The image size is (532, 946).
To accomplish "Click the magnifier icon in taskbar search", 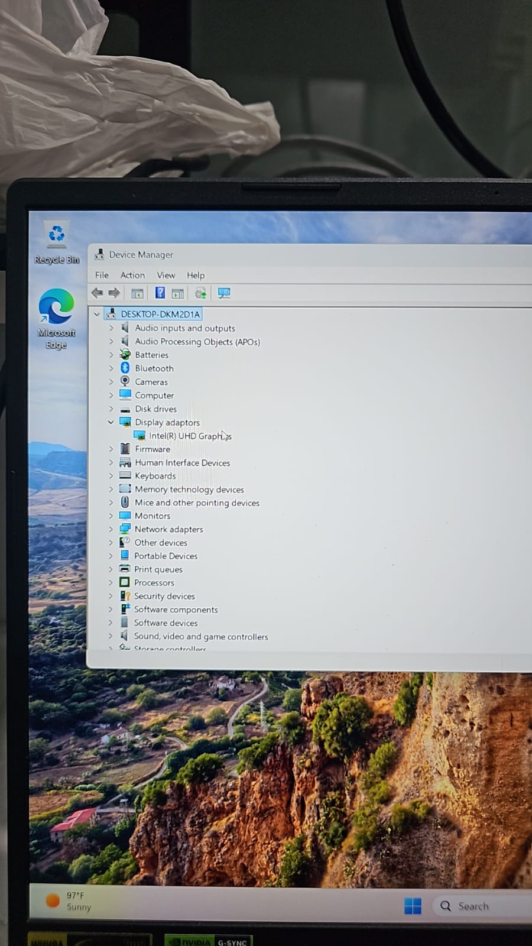I will coord(446,906).
